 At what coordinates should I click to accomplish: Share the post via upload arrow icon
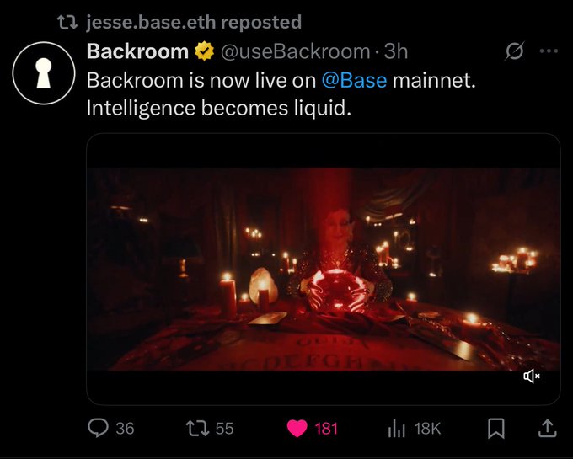(547, 428)
